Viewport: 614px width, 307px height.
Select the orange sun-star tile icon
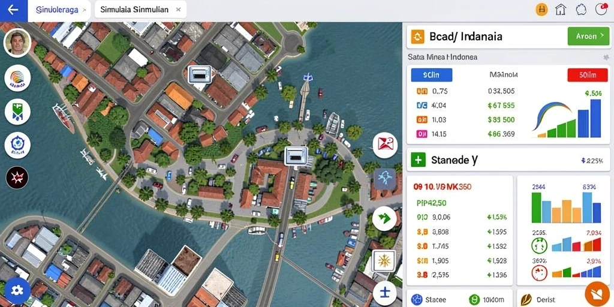(383, 260)
